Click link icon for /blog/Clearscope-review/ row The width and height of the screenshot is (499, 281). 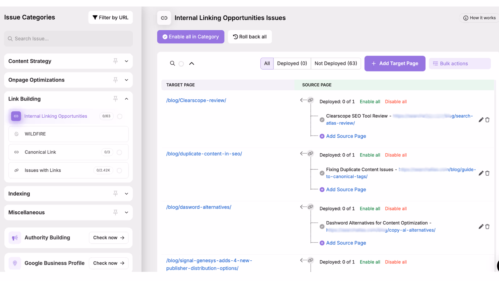(311, 100)
